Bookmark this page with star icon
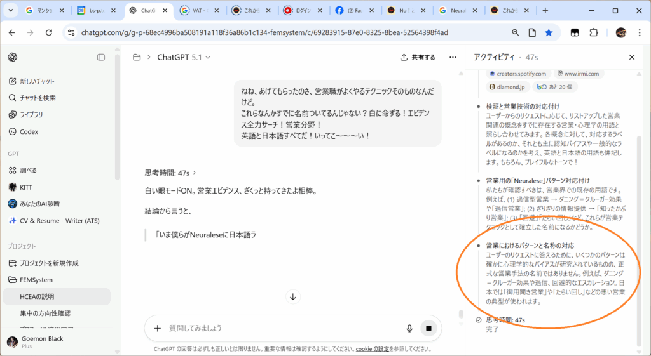 [x=548, y=33]
